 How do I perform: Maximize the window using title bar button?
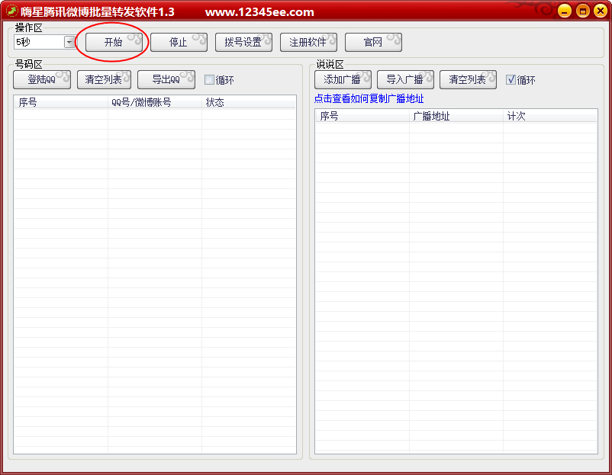click(583, 11)
